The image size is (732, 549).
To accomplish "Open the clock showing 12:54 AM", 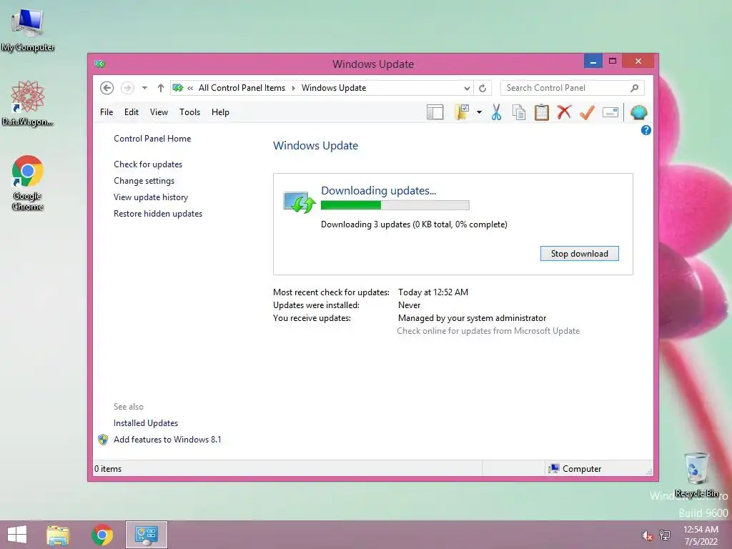I will [701, 535].
